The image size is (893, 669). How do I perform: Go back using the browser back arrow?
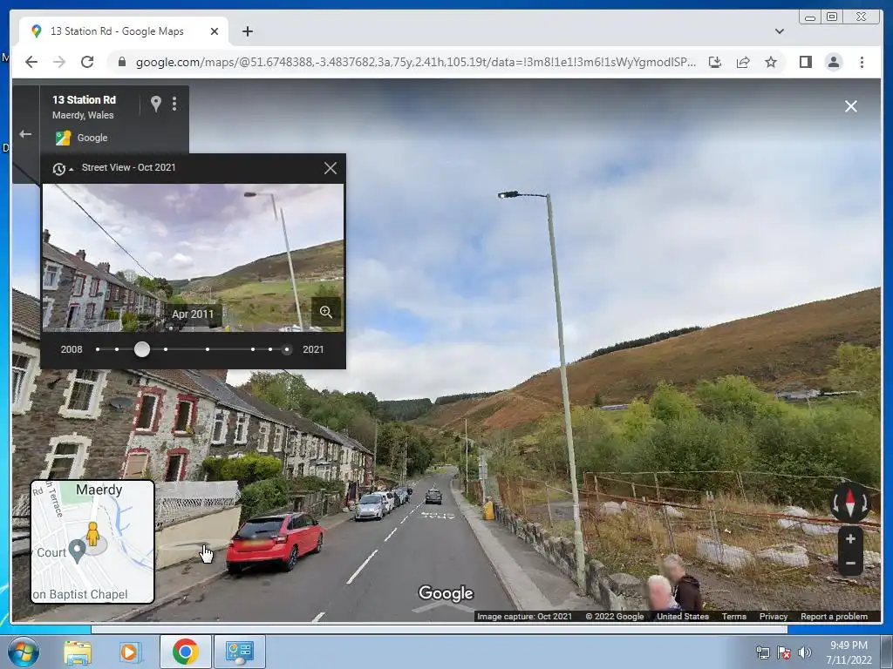click(x=31, y=62)
